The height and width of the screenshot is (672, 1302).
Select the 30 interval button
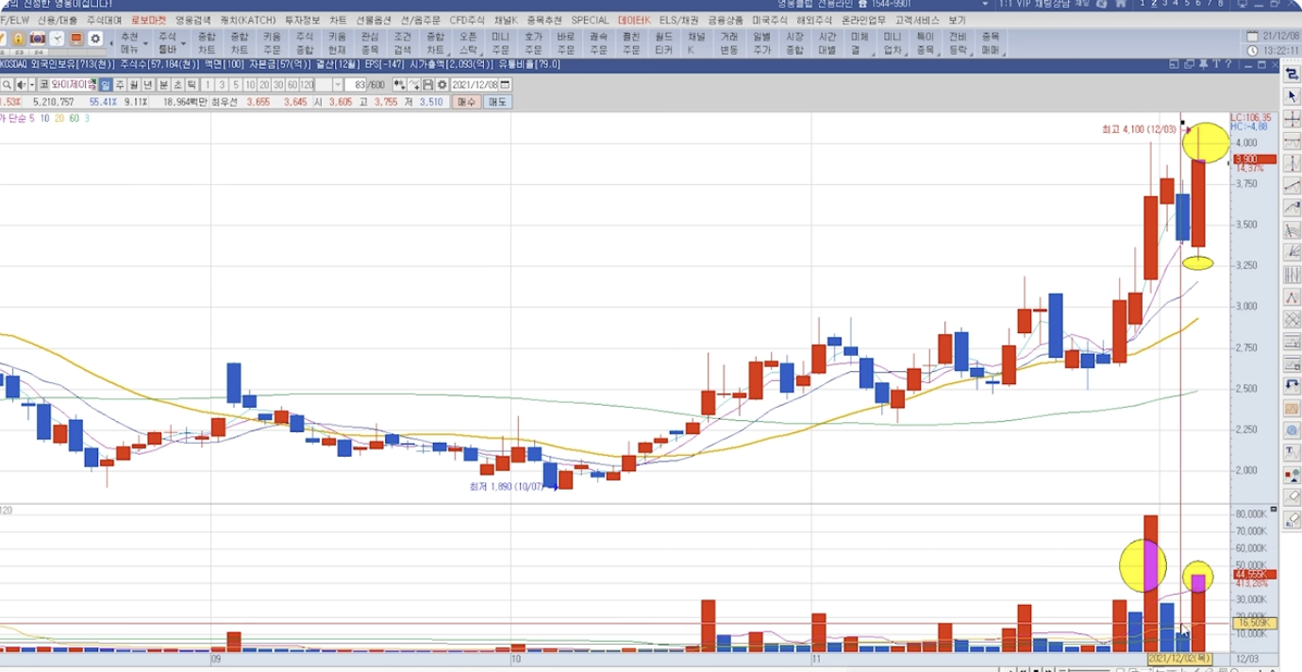click(x=278, y=85)
